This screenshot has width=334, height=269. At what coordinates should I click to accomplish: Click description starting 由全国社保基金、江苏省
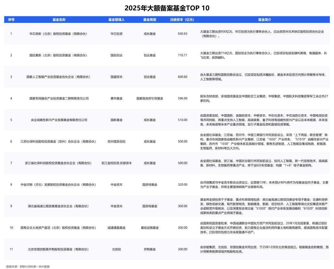tap(264, 141)
